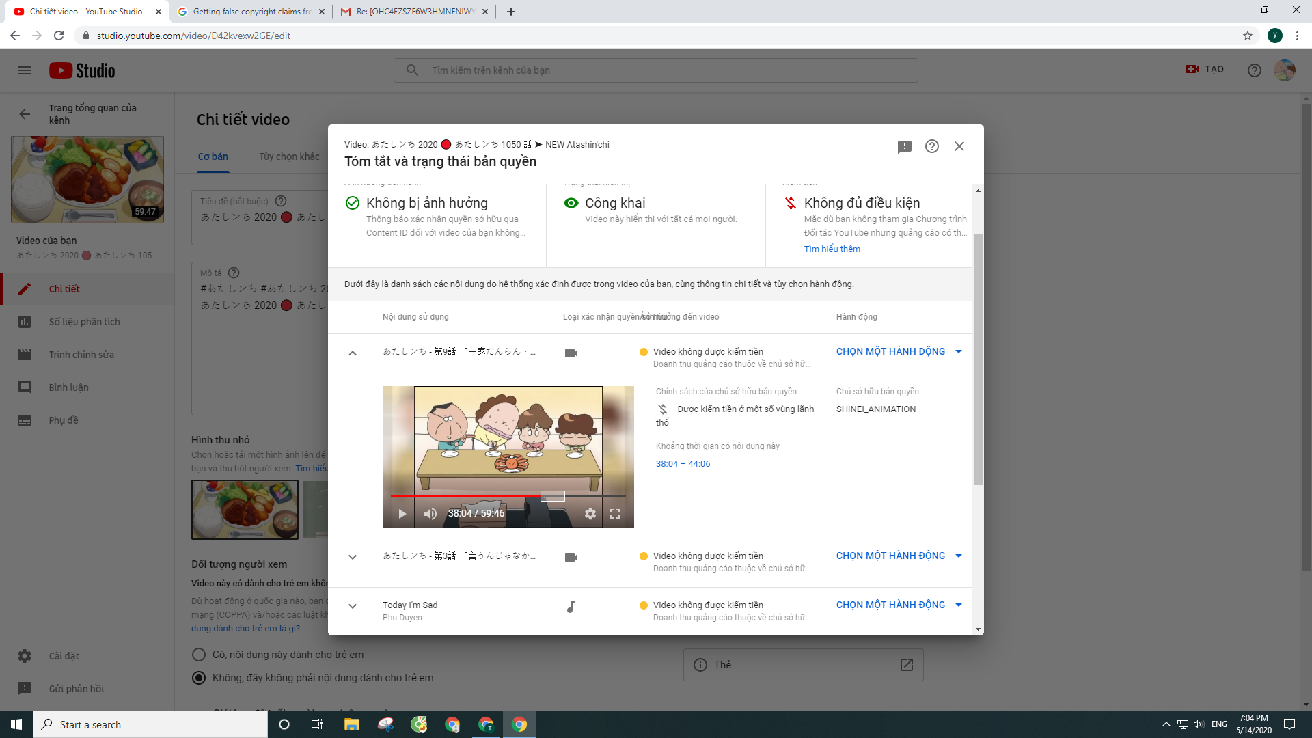
Task: Send feedback icon in copyright dialog
Action: (x=905, y=147)
